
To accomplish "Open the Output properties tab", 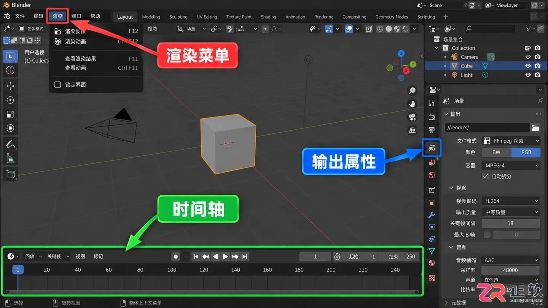I will 432,148.
